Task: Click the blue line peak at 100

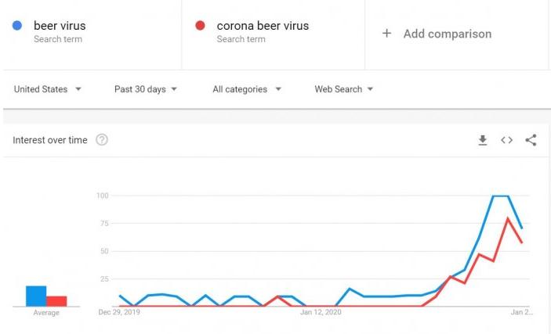Action: click(500, 196)
